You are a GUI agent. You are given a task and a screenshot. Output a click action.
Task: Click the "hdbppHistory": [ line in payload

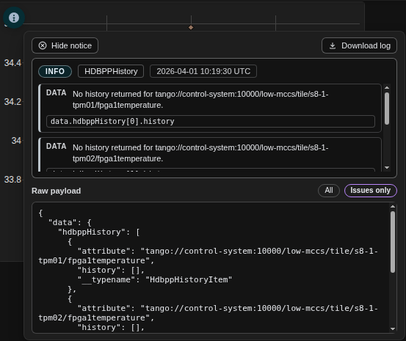[x=99, y=232]
